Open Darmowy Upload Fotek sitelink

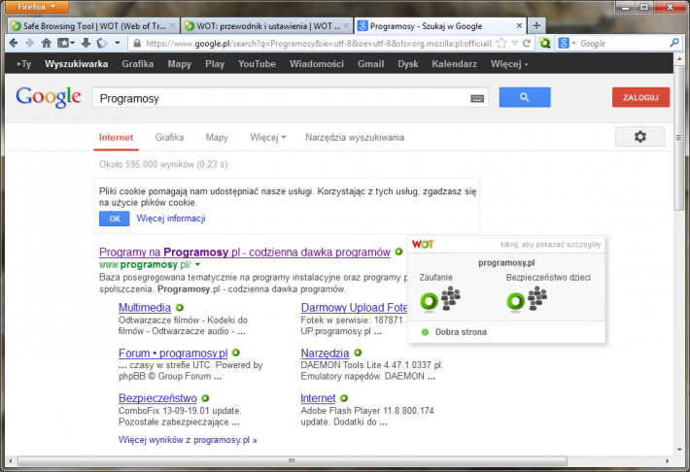pos(355,308)
